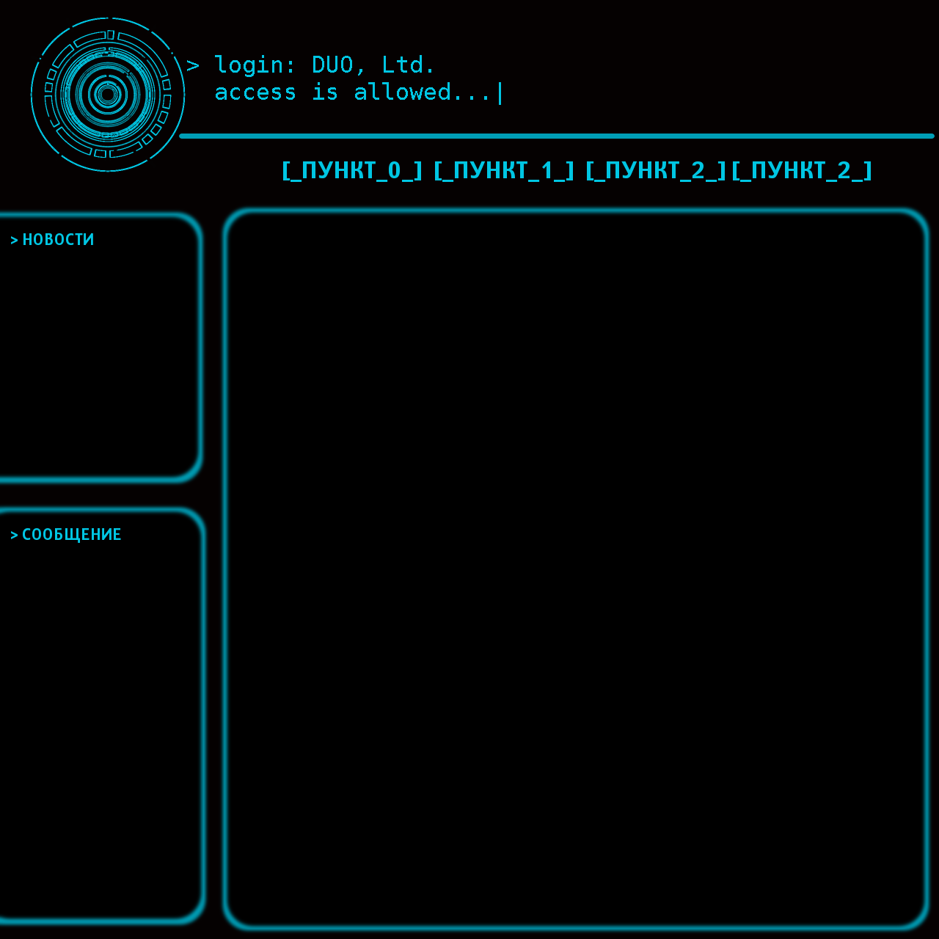This screenshot has width=939, height=939.
Task: Toggle the НОВОСТИ panel open
Action: [57, 239]
